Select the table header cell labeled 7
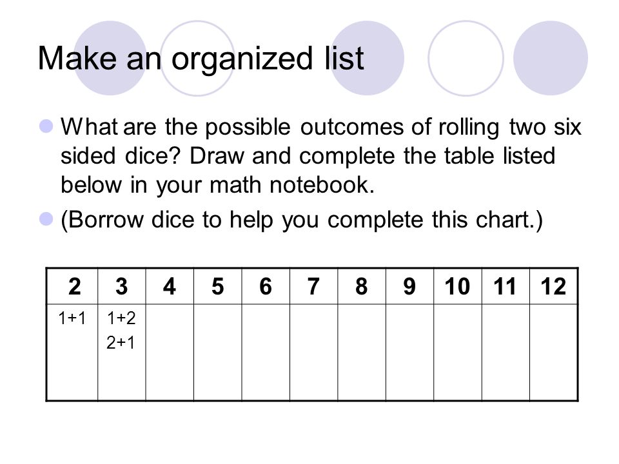 point(314,286)
